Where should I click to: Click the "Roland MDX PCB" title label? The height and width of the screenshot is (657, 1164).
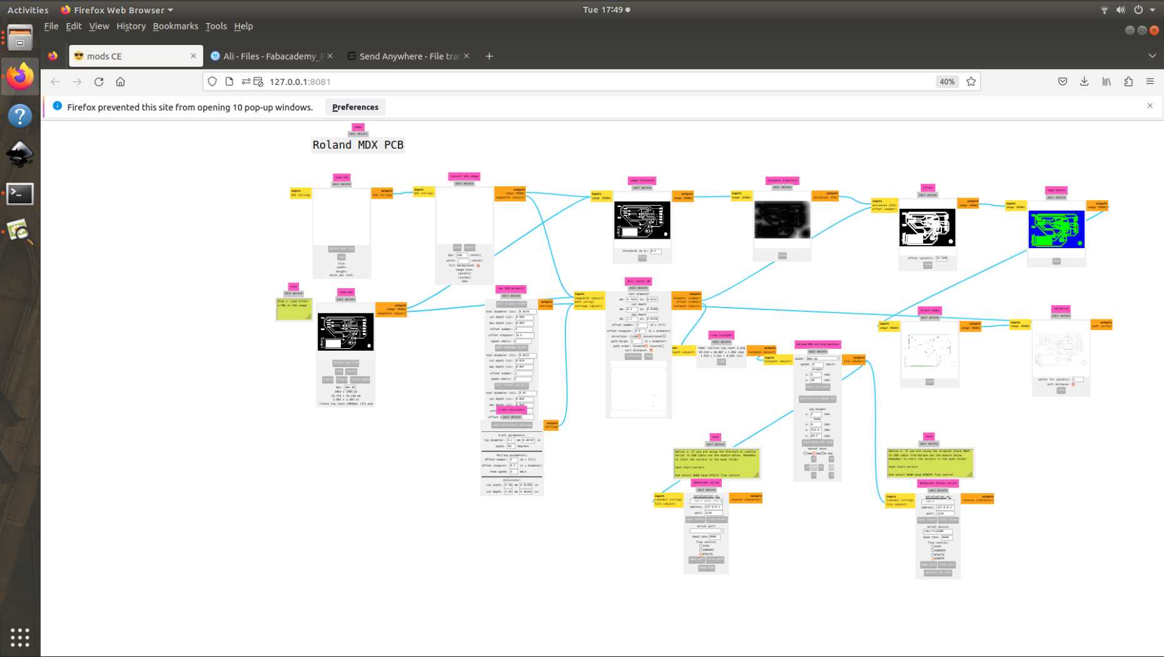[358, 145]
